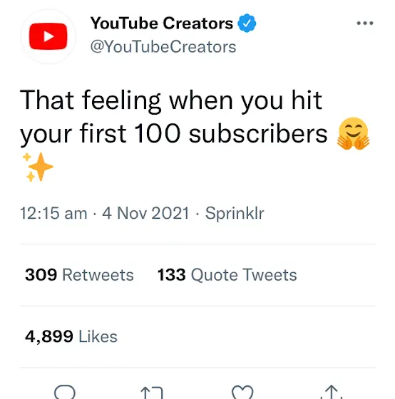Click the sparkles emoji
The width and height of the screenshot is (395, 399).
38,167
